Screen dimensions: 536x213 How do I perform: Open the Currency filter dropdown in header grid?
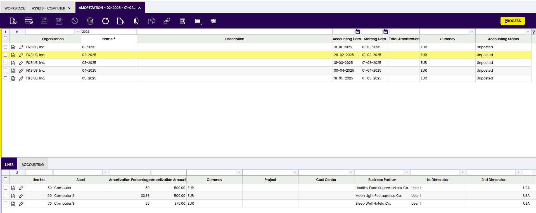472,32
